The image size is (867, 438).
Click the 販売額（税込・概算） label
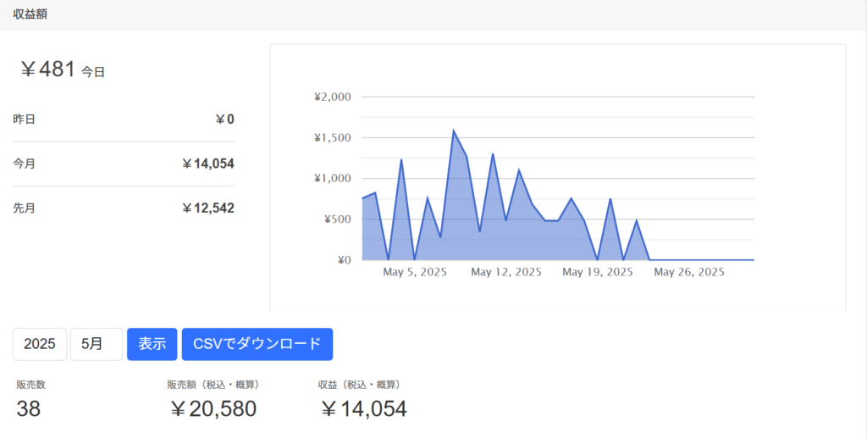[x=213, y=385]
